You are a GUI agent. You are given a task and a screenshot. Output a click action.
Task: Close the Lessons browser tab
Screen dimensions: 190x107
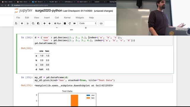pyautogui.click(x=105, y=2)
